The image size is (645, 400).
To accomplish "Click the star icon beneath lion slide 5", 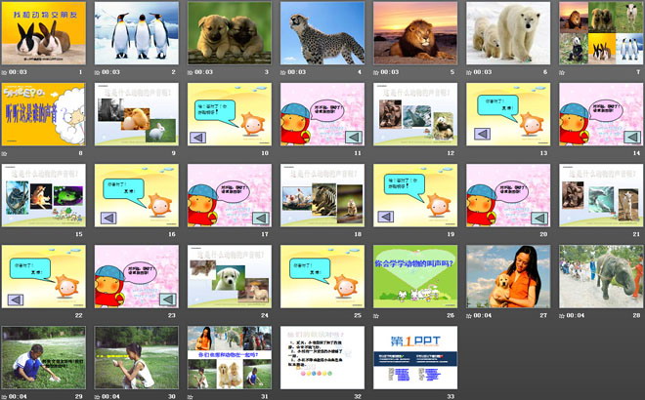I will [376, 73].
